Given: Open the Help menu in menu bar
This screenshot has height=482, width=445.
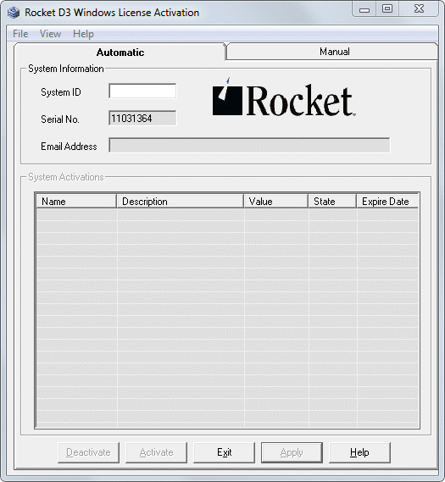Looking at the screenshot, I should (x=83, y=34).
